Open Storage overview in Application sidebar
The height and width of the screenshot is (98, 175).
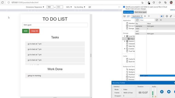[130, 28]
